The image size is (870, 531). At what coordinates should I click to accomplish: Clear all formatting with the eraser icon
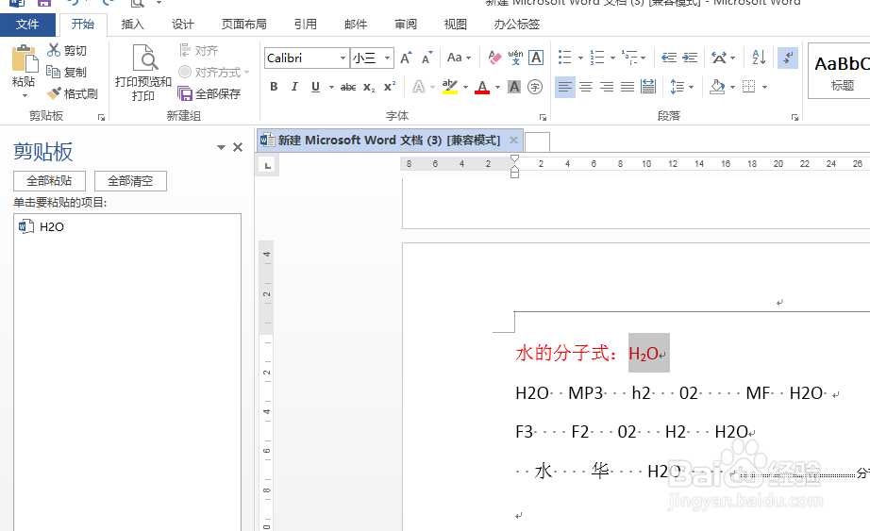pos(494,58)
